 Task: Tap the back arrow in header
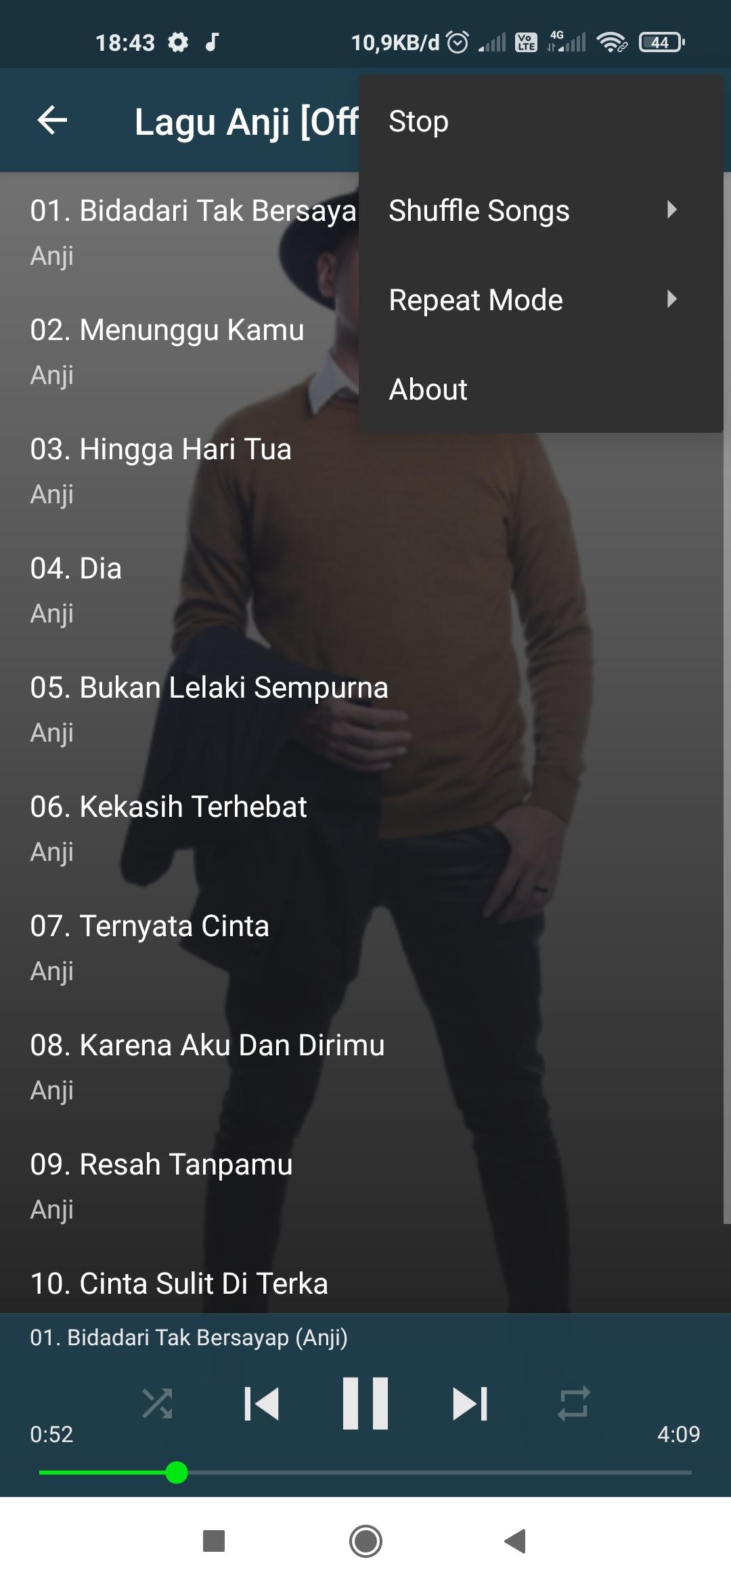coord(52,121)
